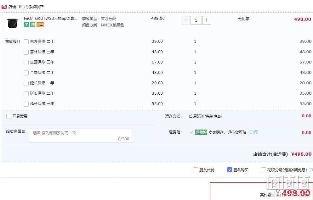Click the 颜色分类：MMCX版黑色 text
The width and height of the screenshot is (313, 200).
[103, 25]
